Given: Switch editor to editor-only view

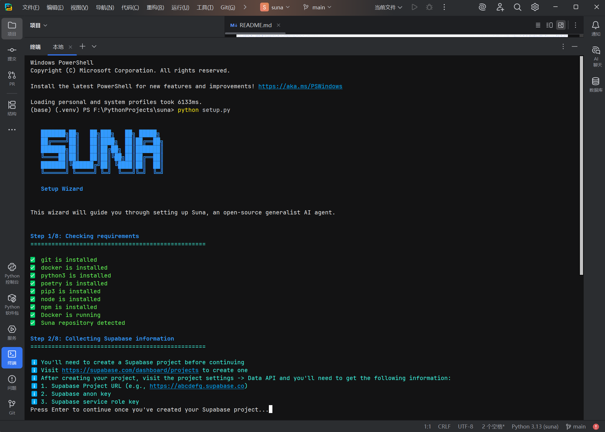Looking at the screenshot, I should pyautogui.click(x=538, y=25).
